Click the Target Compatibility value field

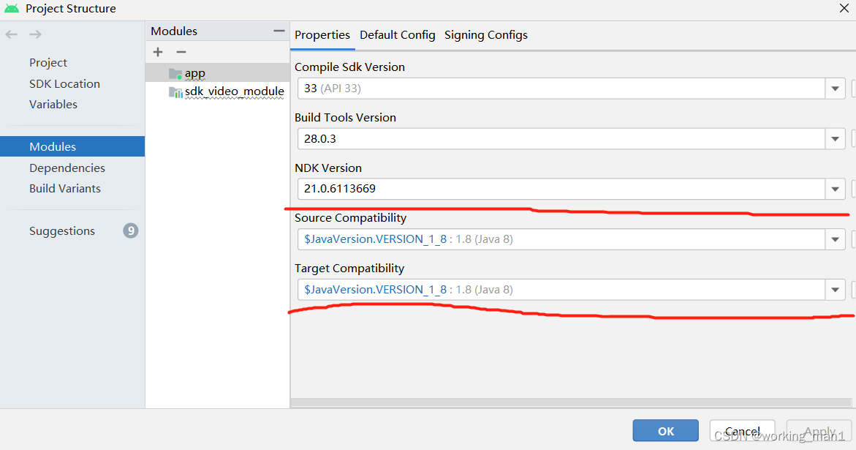pos(561,290)
